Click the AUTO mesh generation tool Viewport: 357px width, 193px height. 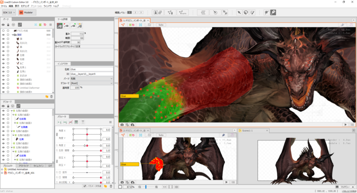[x=183, y=12]
